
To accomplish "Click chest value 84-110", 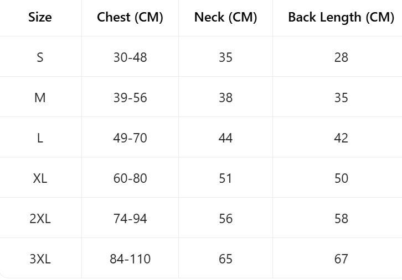I will 130,259.
